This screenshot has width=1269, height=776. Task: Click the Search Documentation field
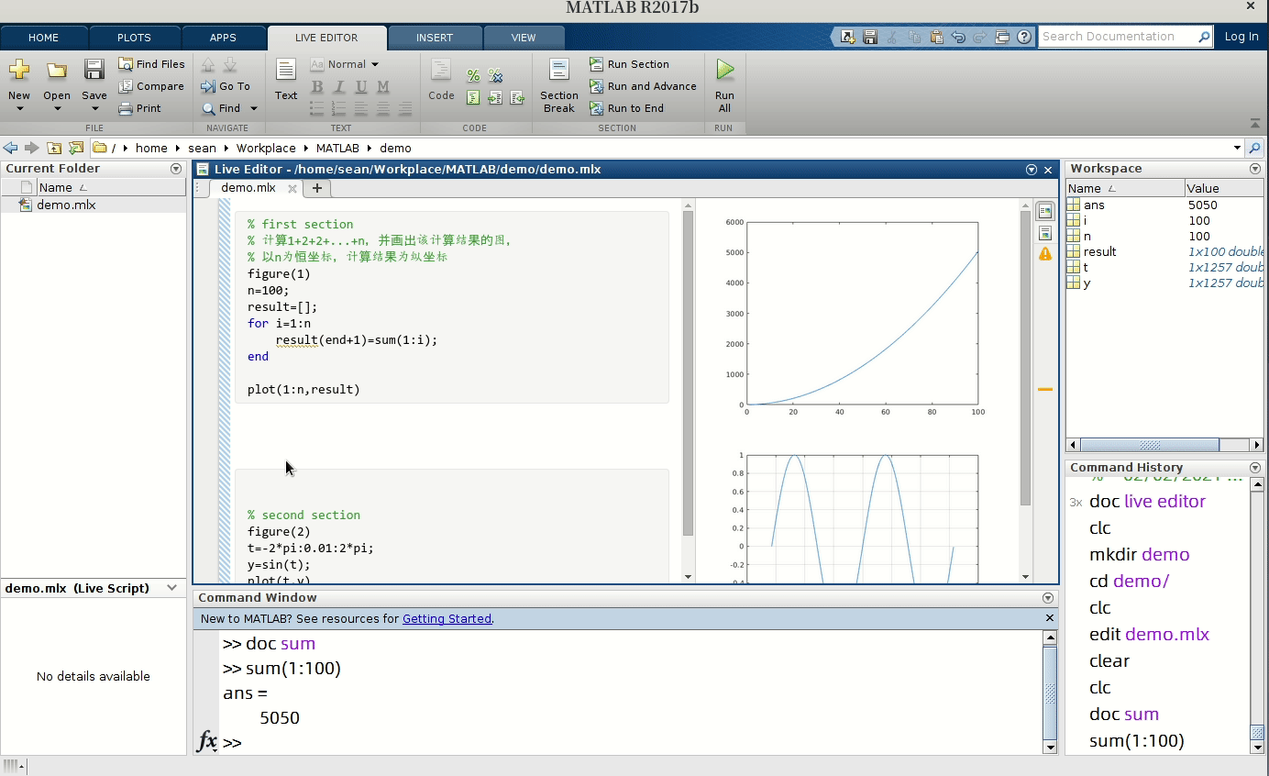click(1119, 36)
